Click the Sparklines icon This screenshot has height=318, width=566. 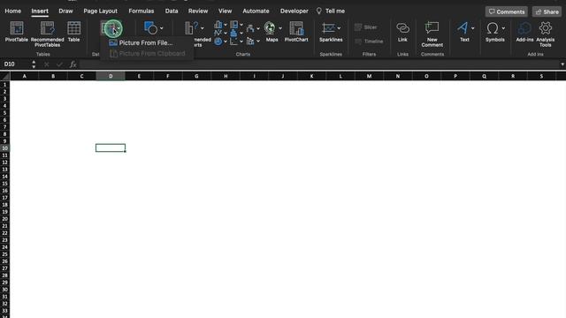click(x=328, y=28)
